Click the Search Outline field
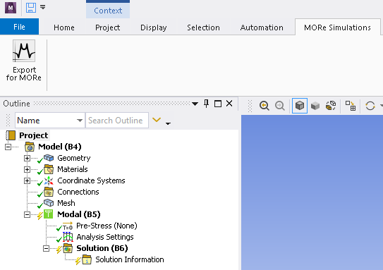This screenshot has height=270, width=383. click(x=117, y=121)
